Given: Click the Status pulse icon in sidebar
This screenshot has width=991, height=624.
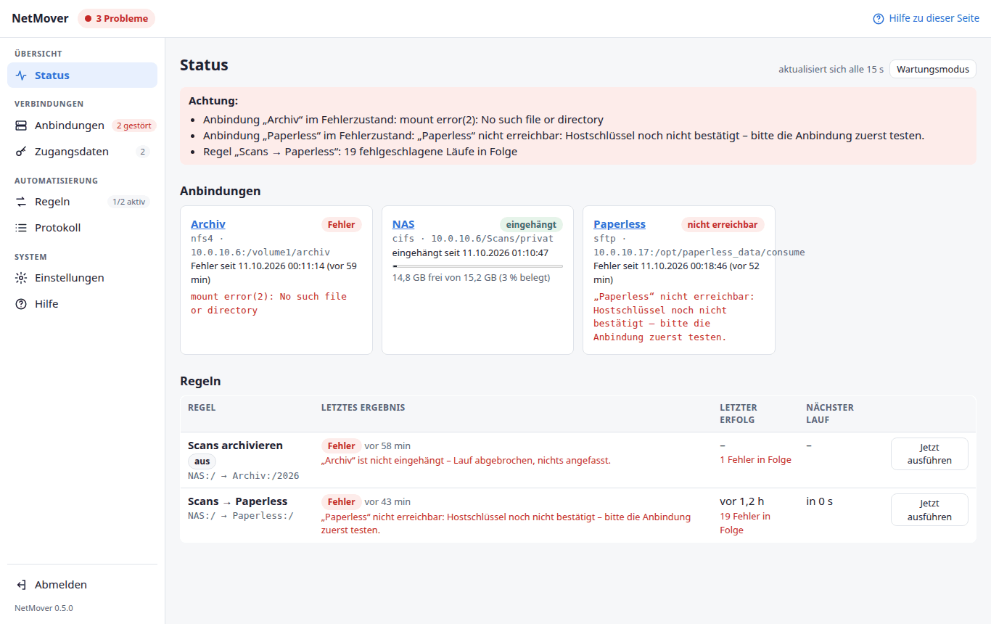Looking at the screenshot, I should coord(21,75).
